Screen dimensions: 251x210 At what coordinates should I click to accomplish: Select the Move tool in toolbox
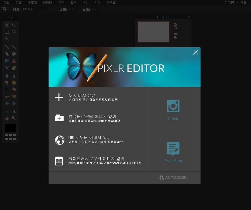point(14,25)
